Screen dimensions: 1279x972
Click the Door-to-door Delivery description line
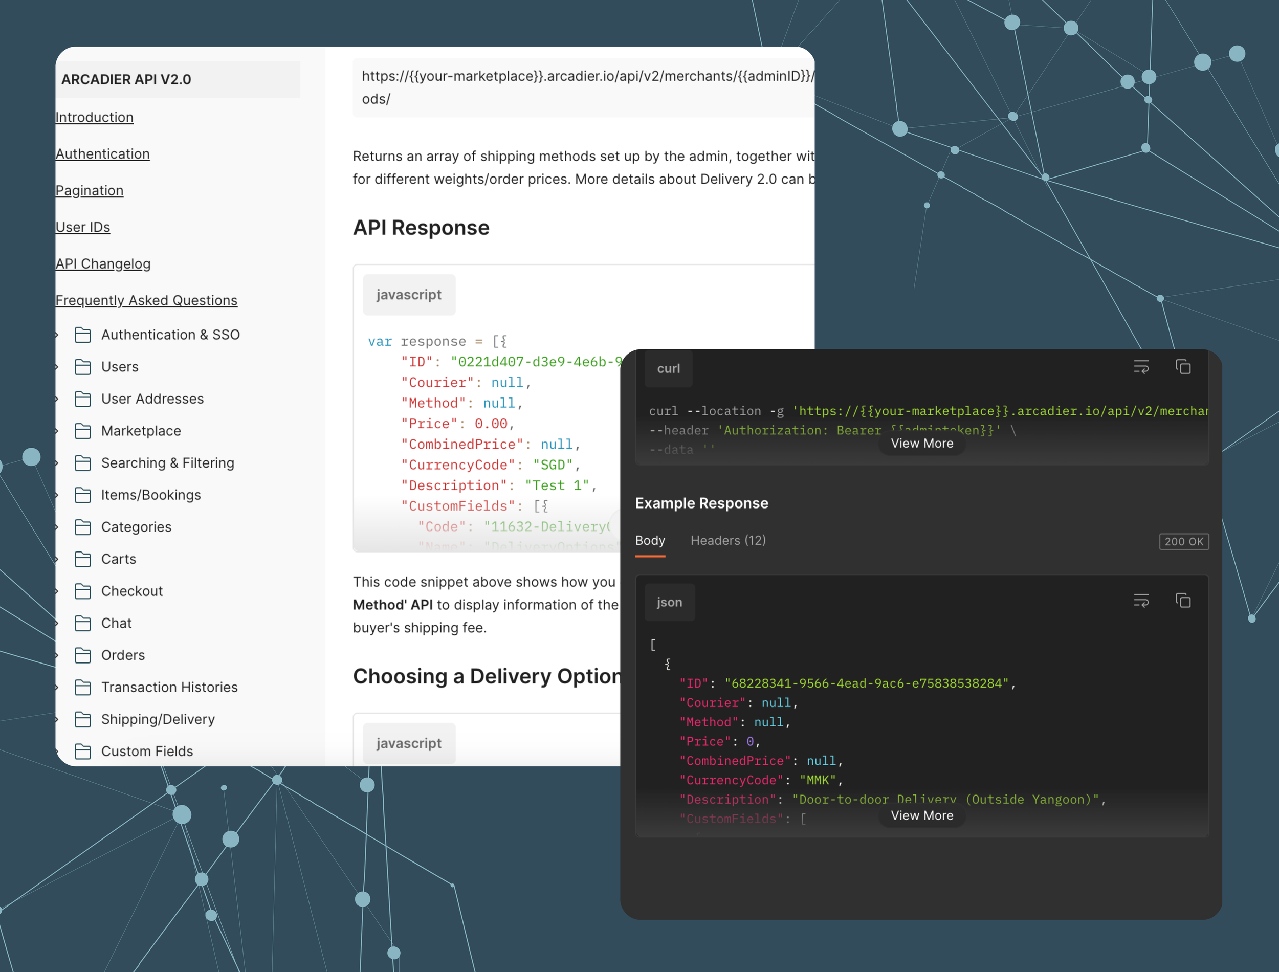tap(893, 799)
